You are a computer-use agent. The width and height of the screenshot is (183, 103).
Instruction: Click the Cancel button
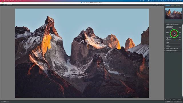coord(169,102)
